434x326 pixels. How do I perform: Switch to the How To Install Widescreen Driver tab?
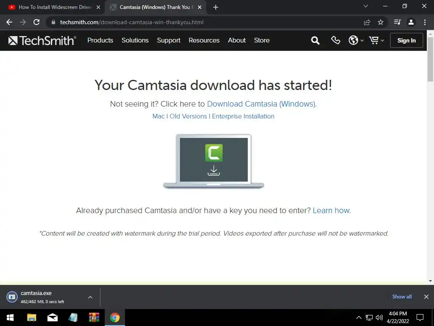tap(55, 7)
